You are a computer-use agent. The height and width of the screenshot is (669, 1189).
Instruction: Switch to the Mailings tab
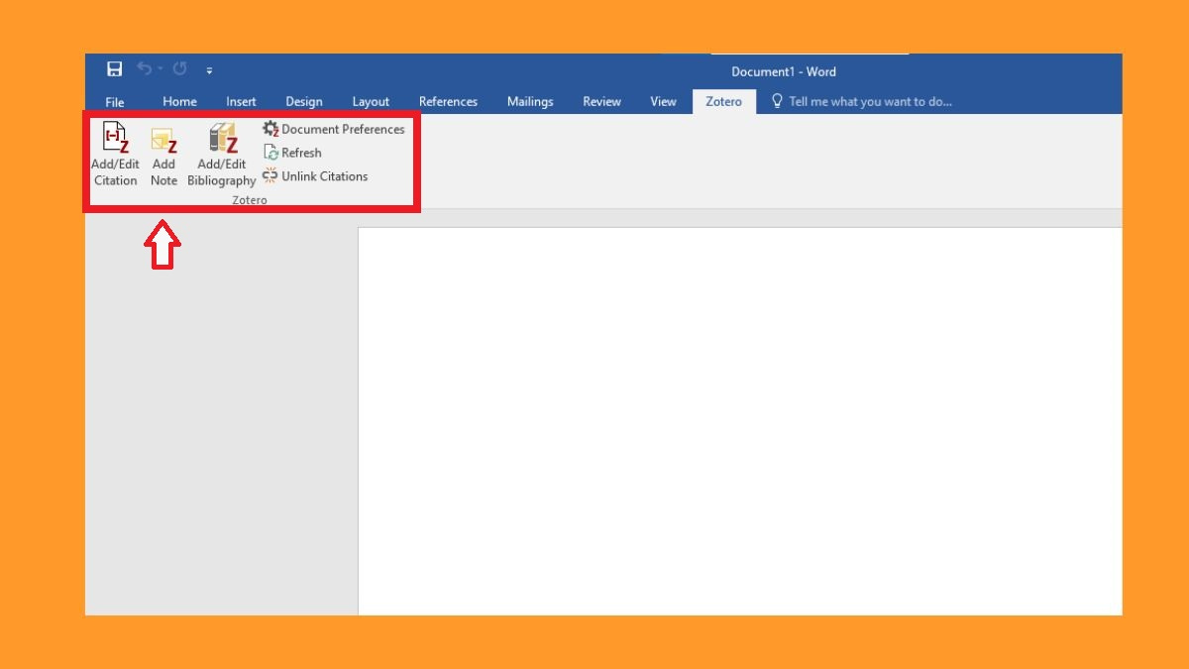tap(530, 101)
